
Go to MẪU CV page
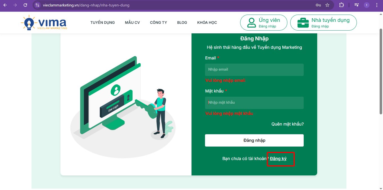[132, 22]
